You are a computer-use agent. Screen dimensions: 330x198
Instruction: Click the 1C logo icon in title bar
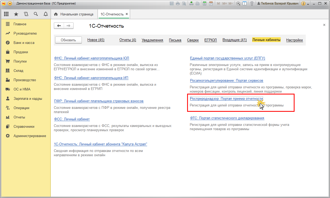pyautogui.click(x=4, y=3)
